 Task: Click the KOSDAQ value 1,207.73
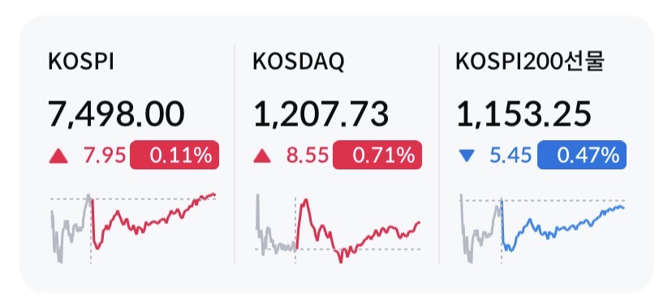321,113
